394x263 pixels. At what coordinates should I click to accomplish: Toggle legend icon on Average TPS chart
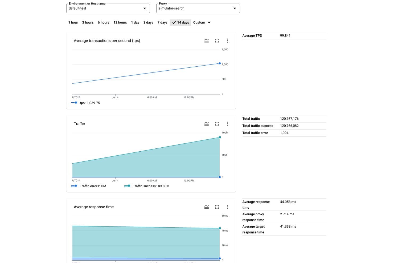click(207, 41)
